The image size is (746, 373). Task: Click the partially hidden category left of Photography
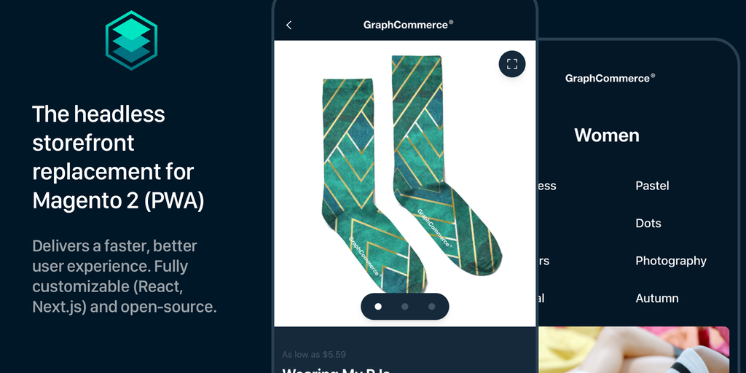pos(544,261)
